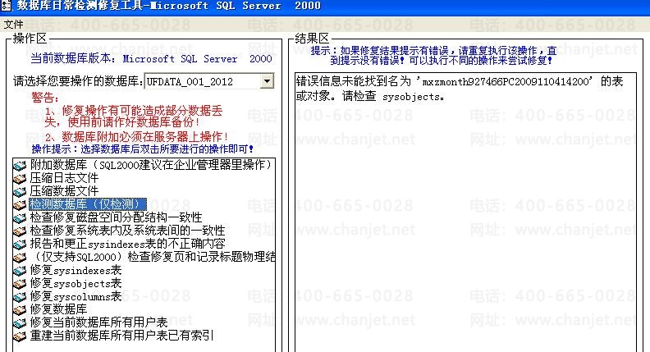Open the 文件 menu
The image size is (650, 352).
[x=13, y=25]
